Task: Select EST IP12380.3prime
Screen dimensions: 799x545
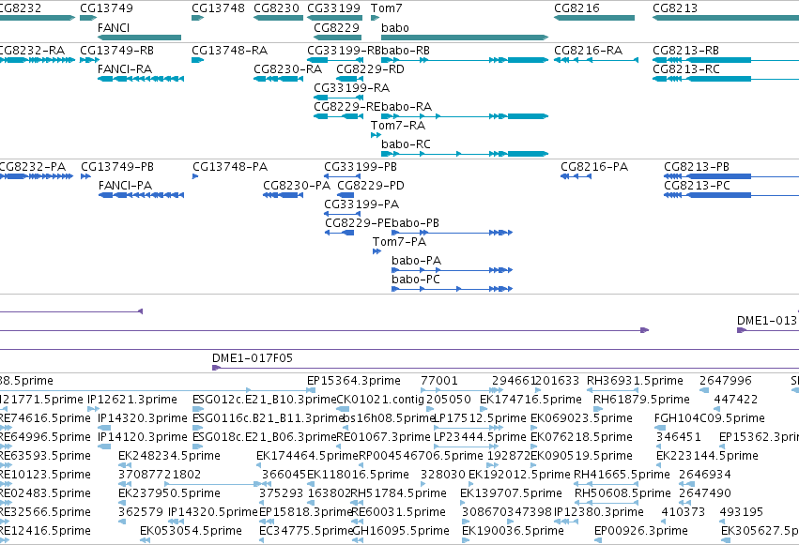Action: 599,512
